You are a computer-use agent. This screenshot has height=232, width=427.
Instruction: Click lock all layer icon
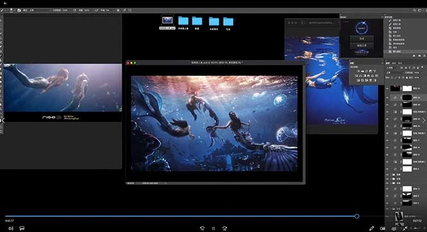click(x=407, y=77)
